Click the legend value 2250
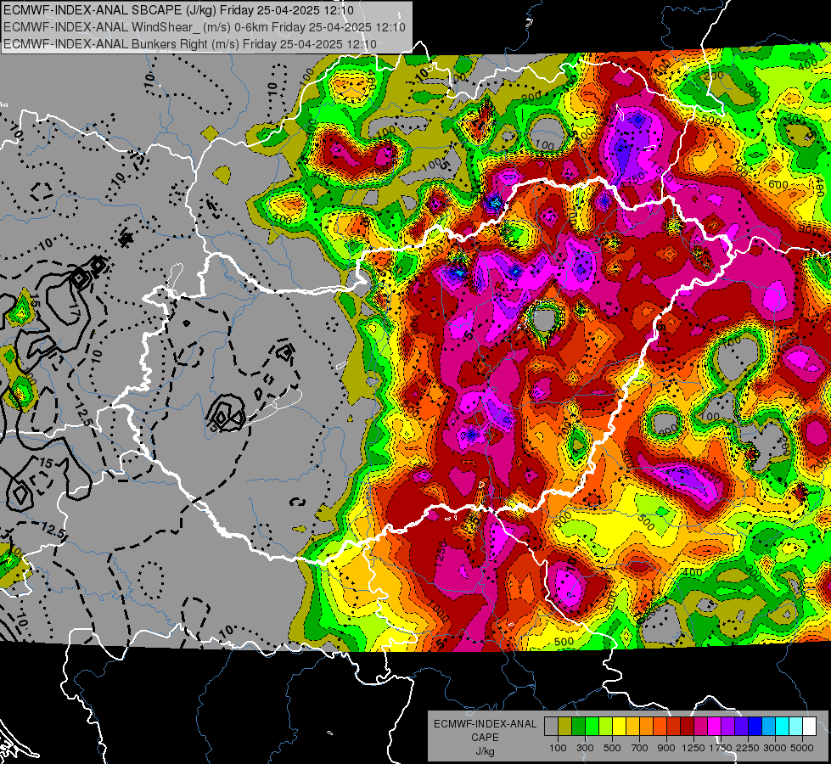 pyautogui.click(x=748, y=748)
